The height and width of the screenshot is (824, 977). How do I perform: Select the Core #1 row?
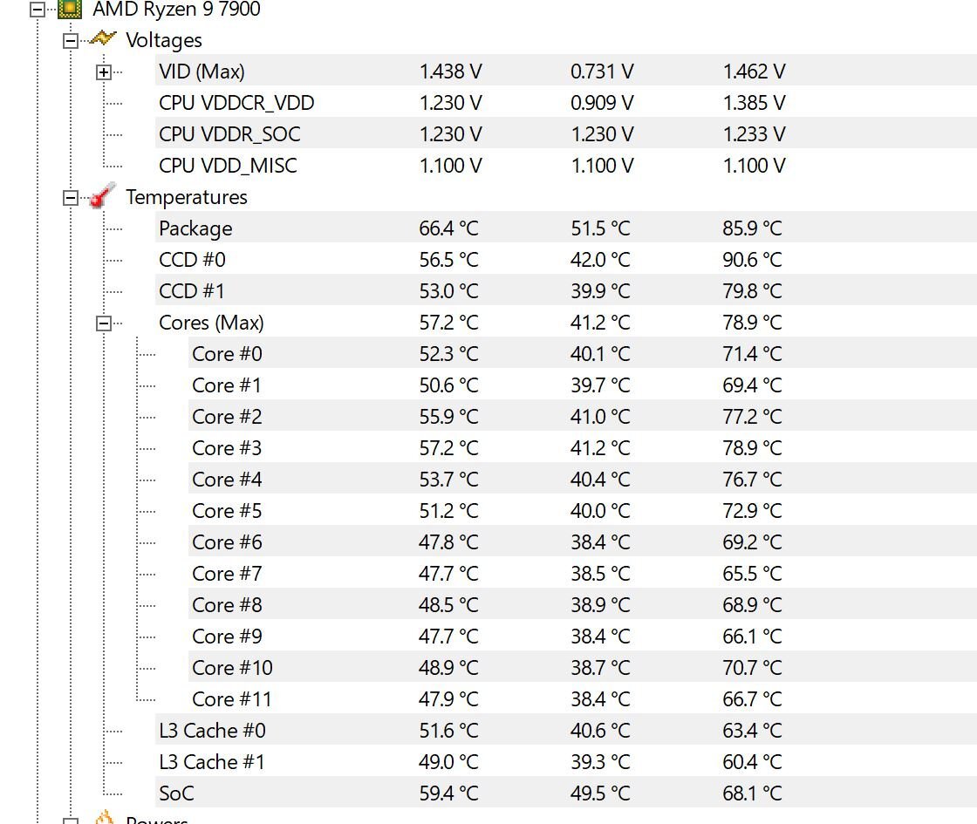pyautogui.click(x=583, y=385)
